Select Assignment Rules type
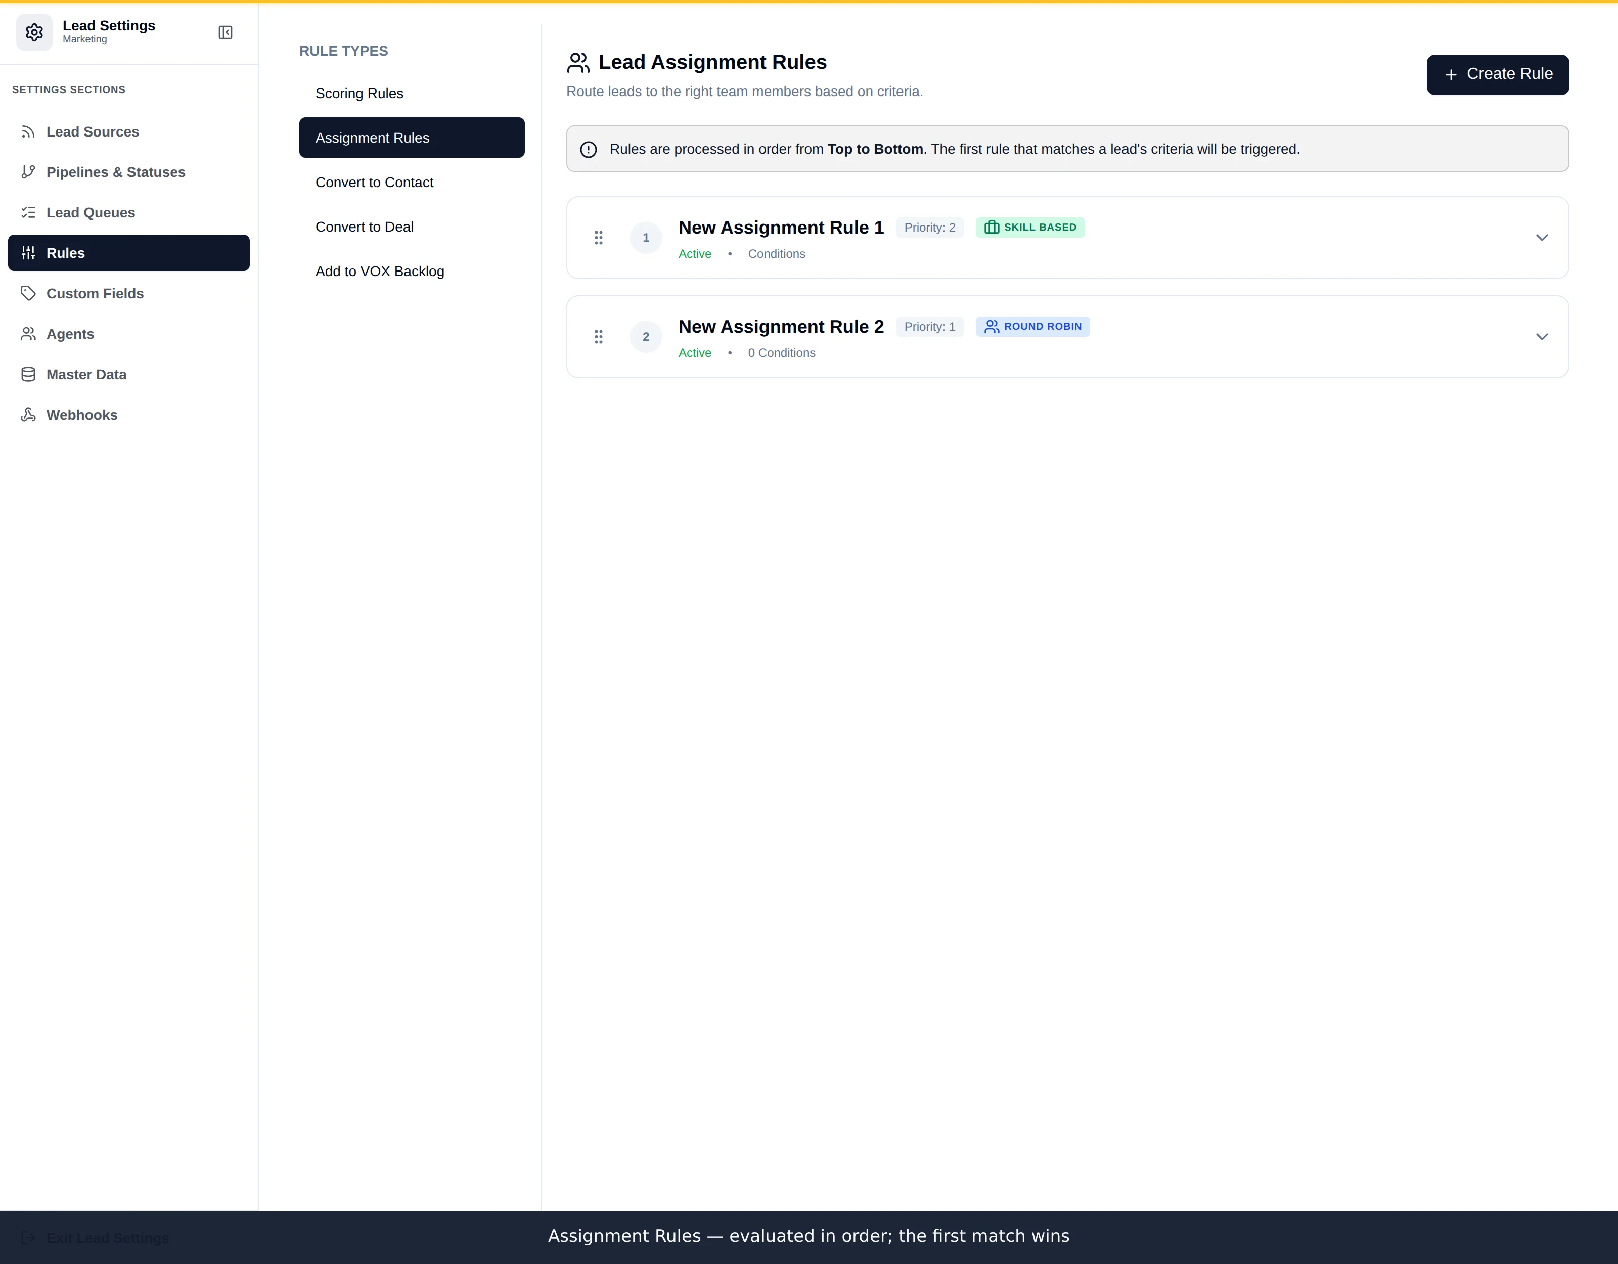1618x1264 pixels. point(412,138)
